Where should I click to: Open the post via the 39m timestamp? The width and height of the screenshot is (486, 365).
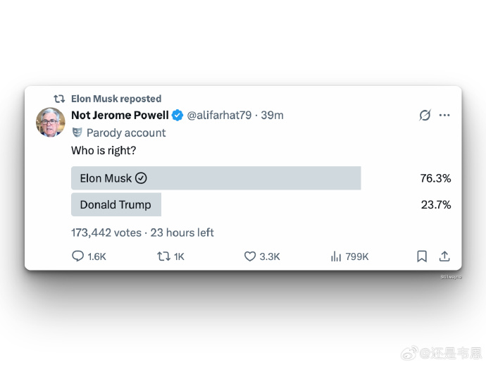(x=273, y=115)
